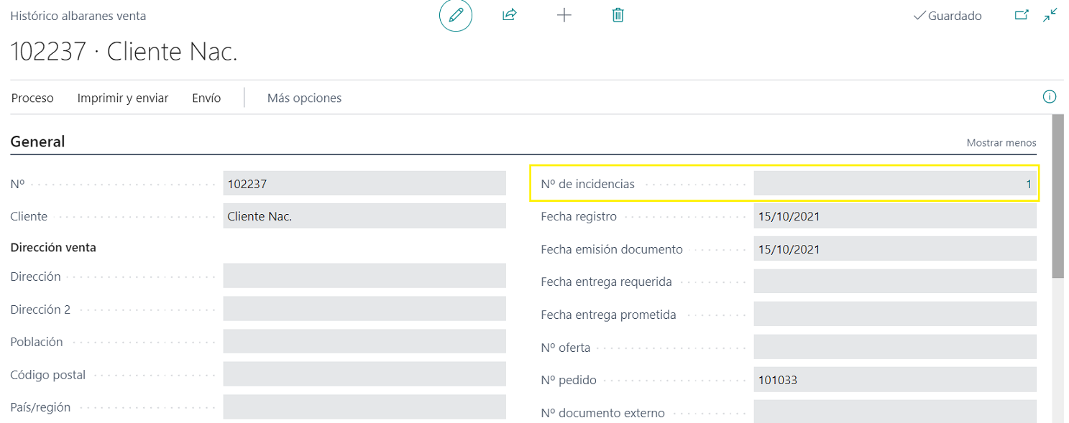
Task: Open the Imprimir y enviar menu
Action: click(x=123, y=98)
